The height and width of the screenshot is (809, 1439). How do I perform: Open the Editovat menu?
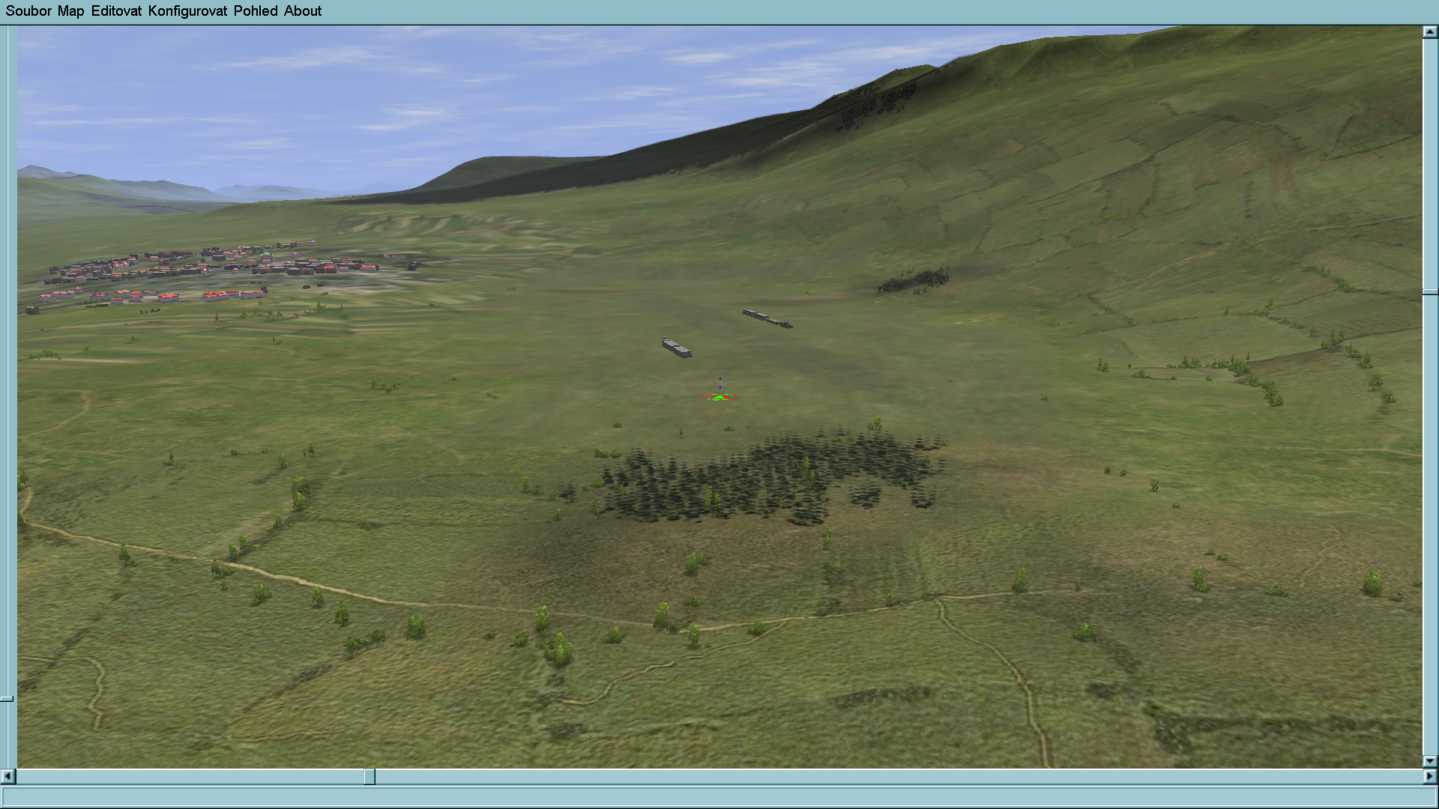(x=116, y=11)
